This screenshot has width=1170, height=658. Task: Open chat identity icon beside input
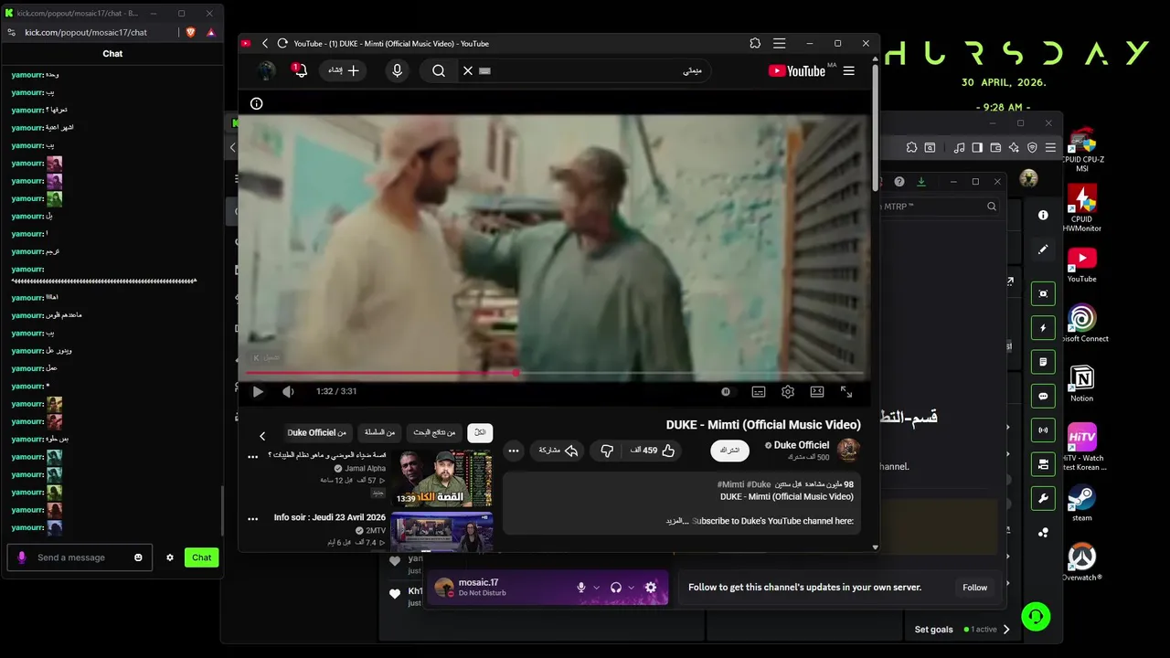(22, 557)
